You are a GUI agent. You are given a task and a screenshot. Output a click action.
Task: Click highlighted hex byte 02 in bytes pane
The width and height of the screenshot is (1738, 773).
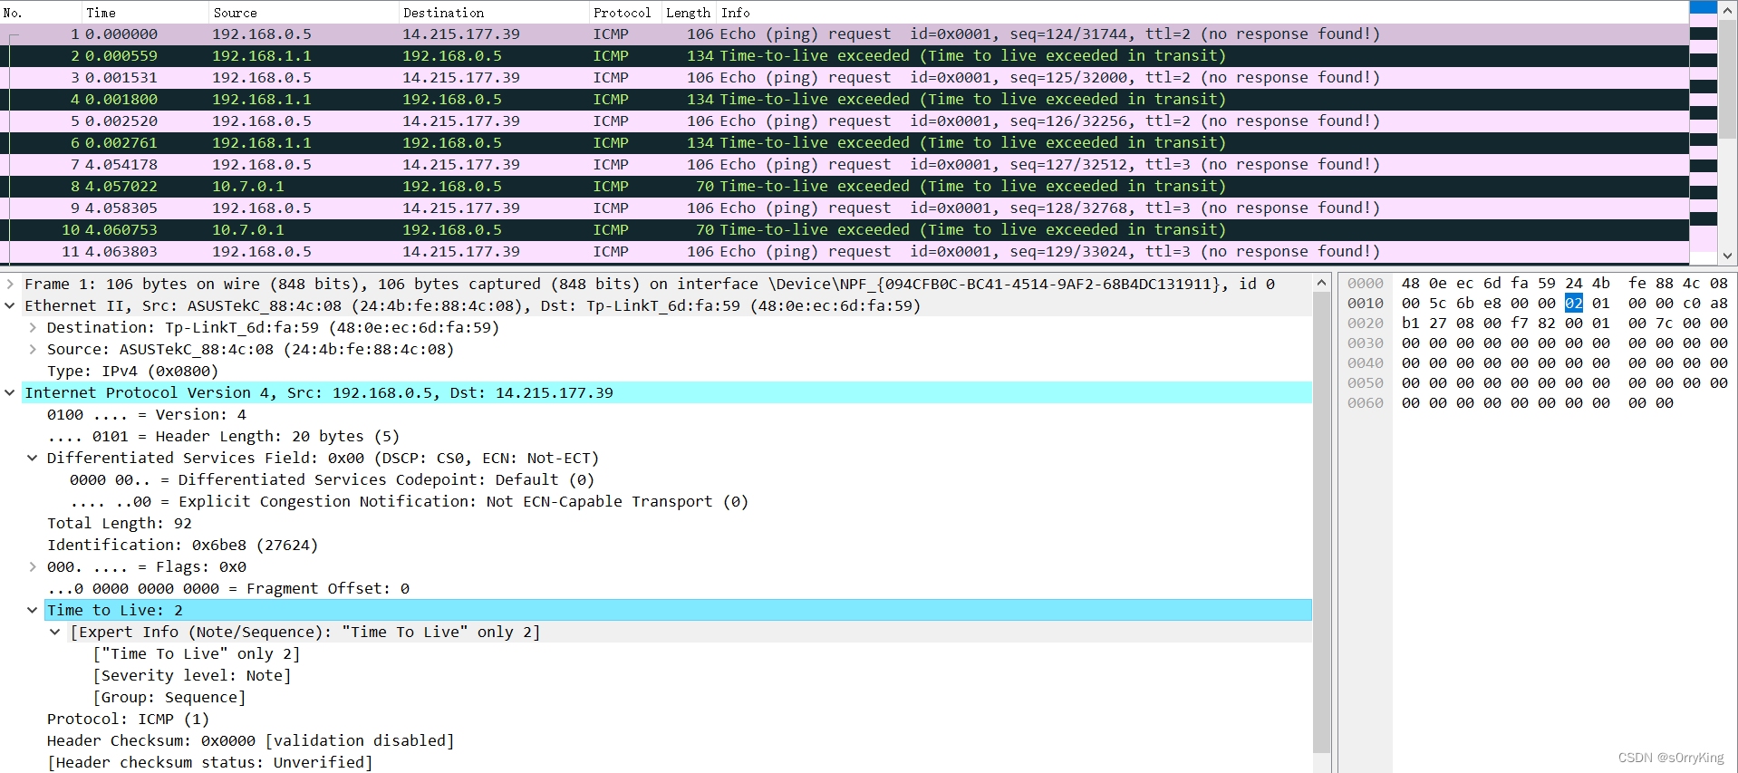click(1574, 304)
